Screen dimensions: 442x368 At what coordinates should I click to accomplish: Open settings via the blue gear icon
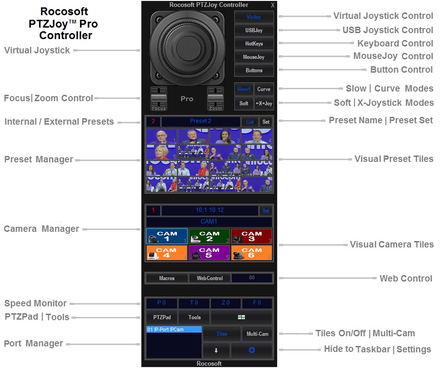pos(251,350)
